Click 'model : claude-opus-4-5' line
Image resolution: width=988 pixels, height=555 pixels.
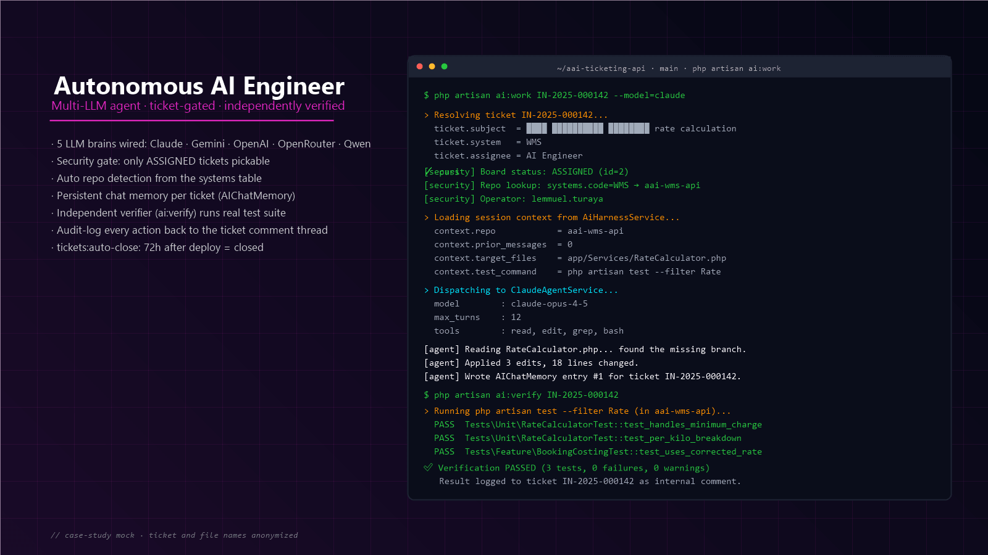coord(511,304)
